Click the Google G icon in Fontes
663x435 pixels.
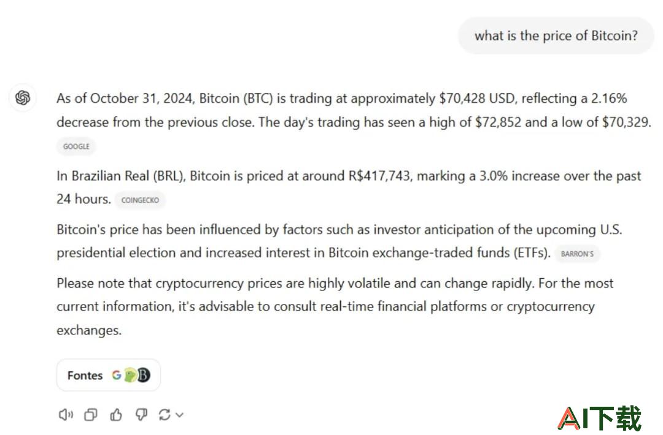coord(116,375)
